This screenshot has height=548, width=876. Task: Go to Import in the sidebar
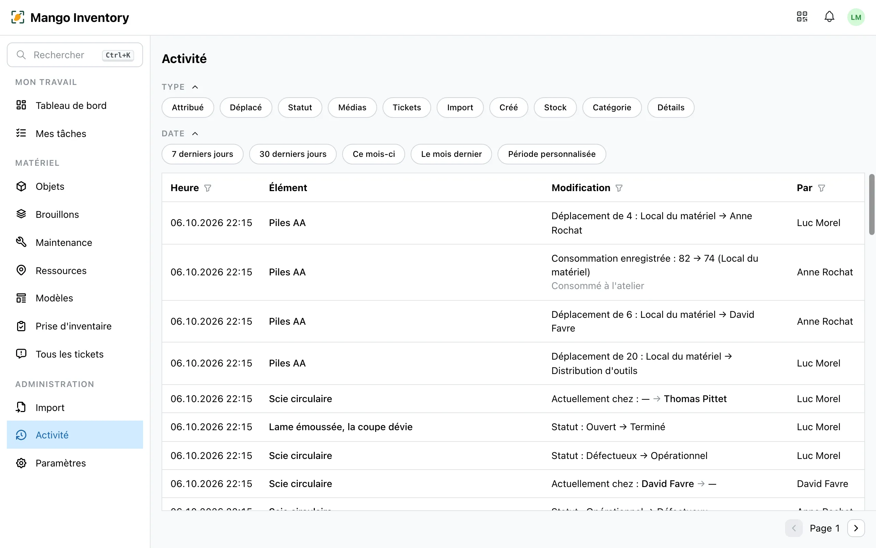pos(75,407)
